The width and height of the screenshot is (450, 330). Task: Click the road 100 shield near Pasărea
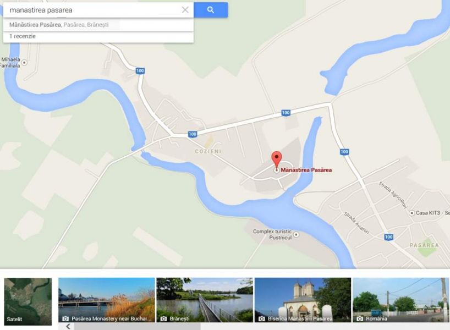point(388,237)
